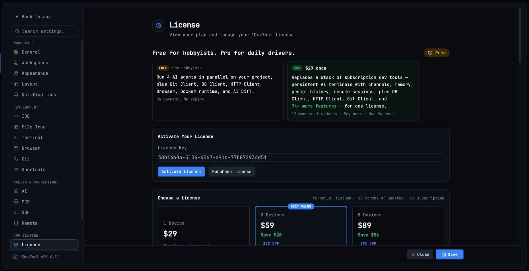Click the "Choose a License" heading

179,198
